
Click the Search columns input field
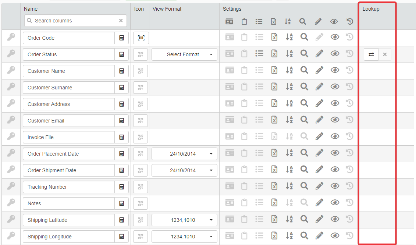point(74,21)
